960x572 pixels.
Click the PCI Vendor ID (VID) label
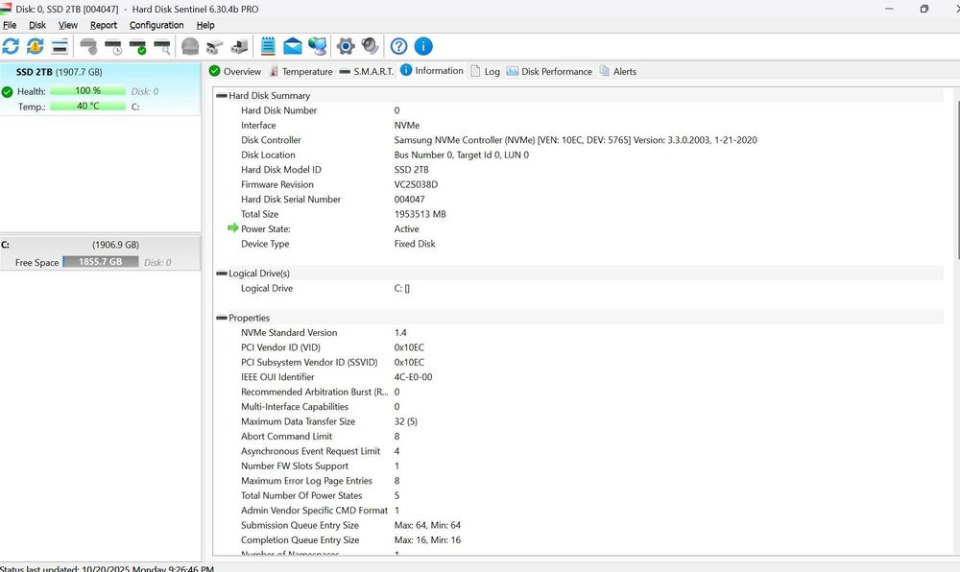[281, 347]
